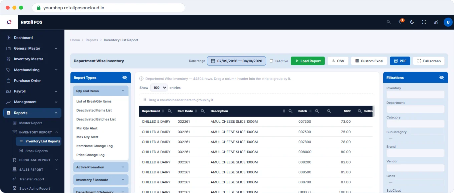Click the Retail POS logo icon

9,22
